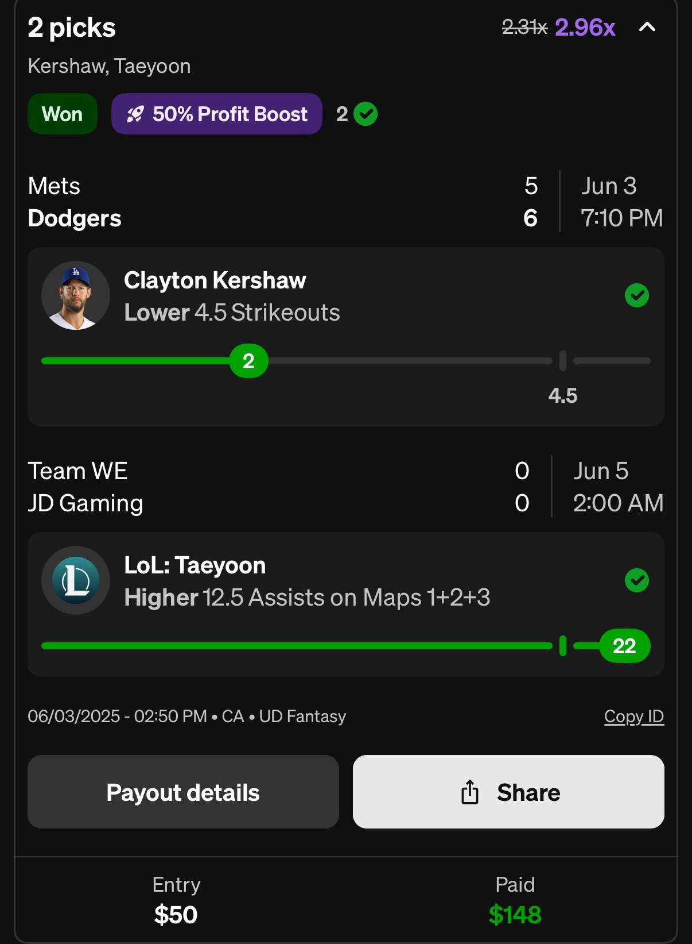Click the 4.5 line marker on Kershaw slider

coord(562,361)
